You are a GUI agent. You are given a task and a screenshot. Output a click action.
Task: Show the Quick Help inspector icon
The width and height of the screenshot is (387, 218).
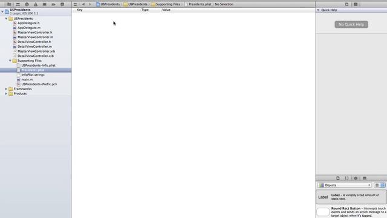[356, 4]
